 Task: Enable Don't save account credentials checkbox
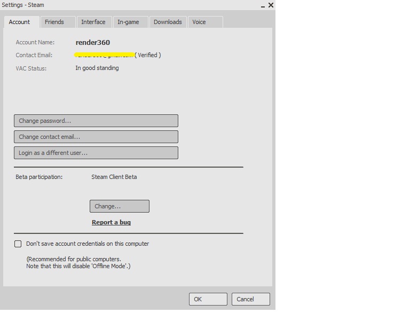tap(18, 244)
